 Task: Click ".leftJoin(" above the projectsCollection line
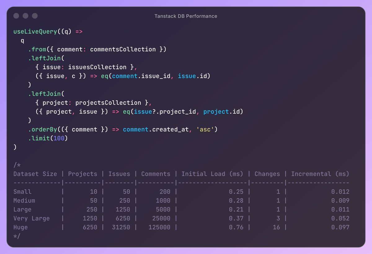coord(46,94)
